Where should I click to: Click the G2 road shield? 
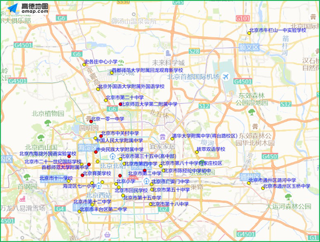point(163,209)
